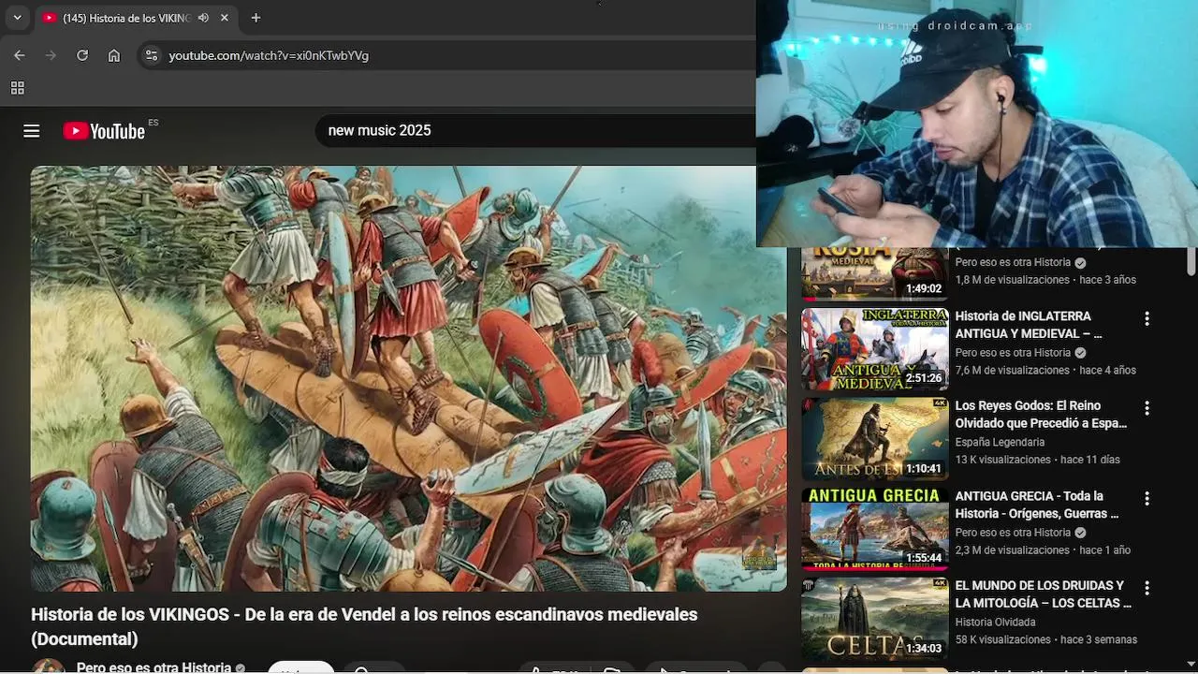This screenshot has height=674, width=1198.
Task: Open the YouTube guide hamburger menu
Action: coord(32,131)
